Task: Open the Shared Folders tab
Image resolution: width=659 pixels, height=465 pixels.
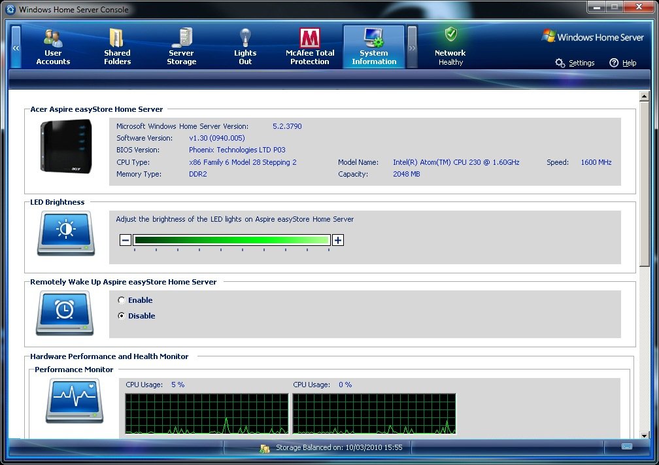Action: (x=117, y=46)
